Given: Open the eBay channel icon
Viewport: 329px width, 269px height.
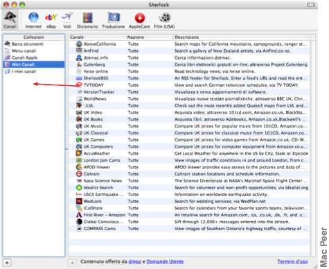Looking at the screenshot, I should tap(51, 19).
